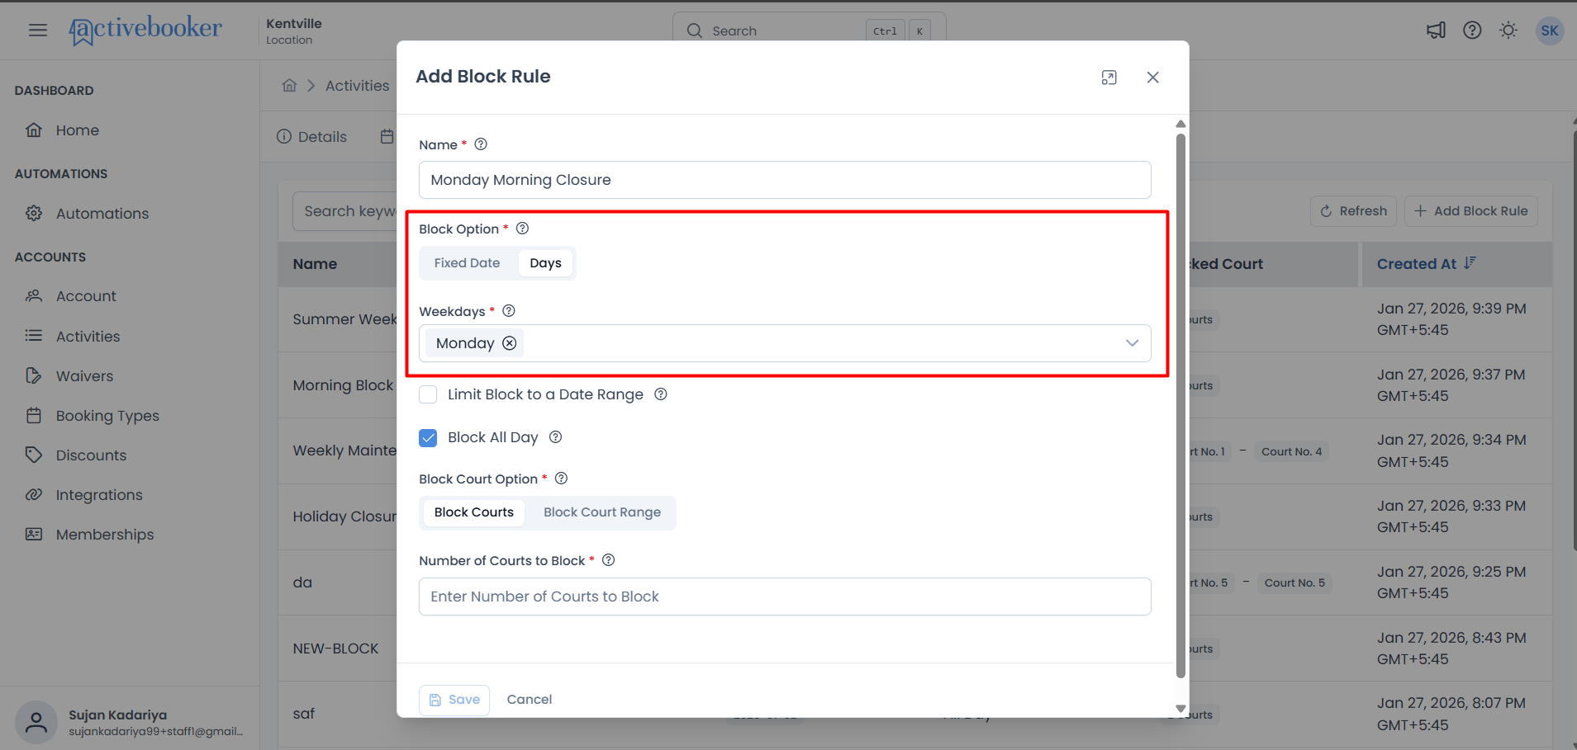Click the 'Court No. 5' tag on the right
Viewport: 1577px width, 750px height.
(1294, 583)
